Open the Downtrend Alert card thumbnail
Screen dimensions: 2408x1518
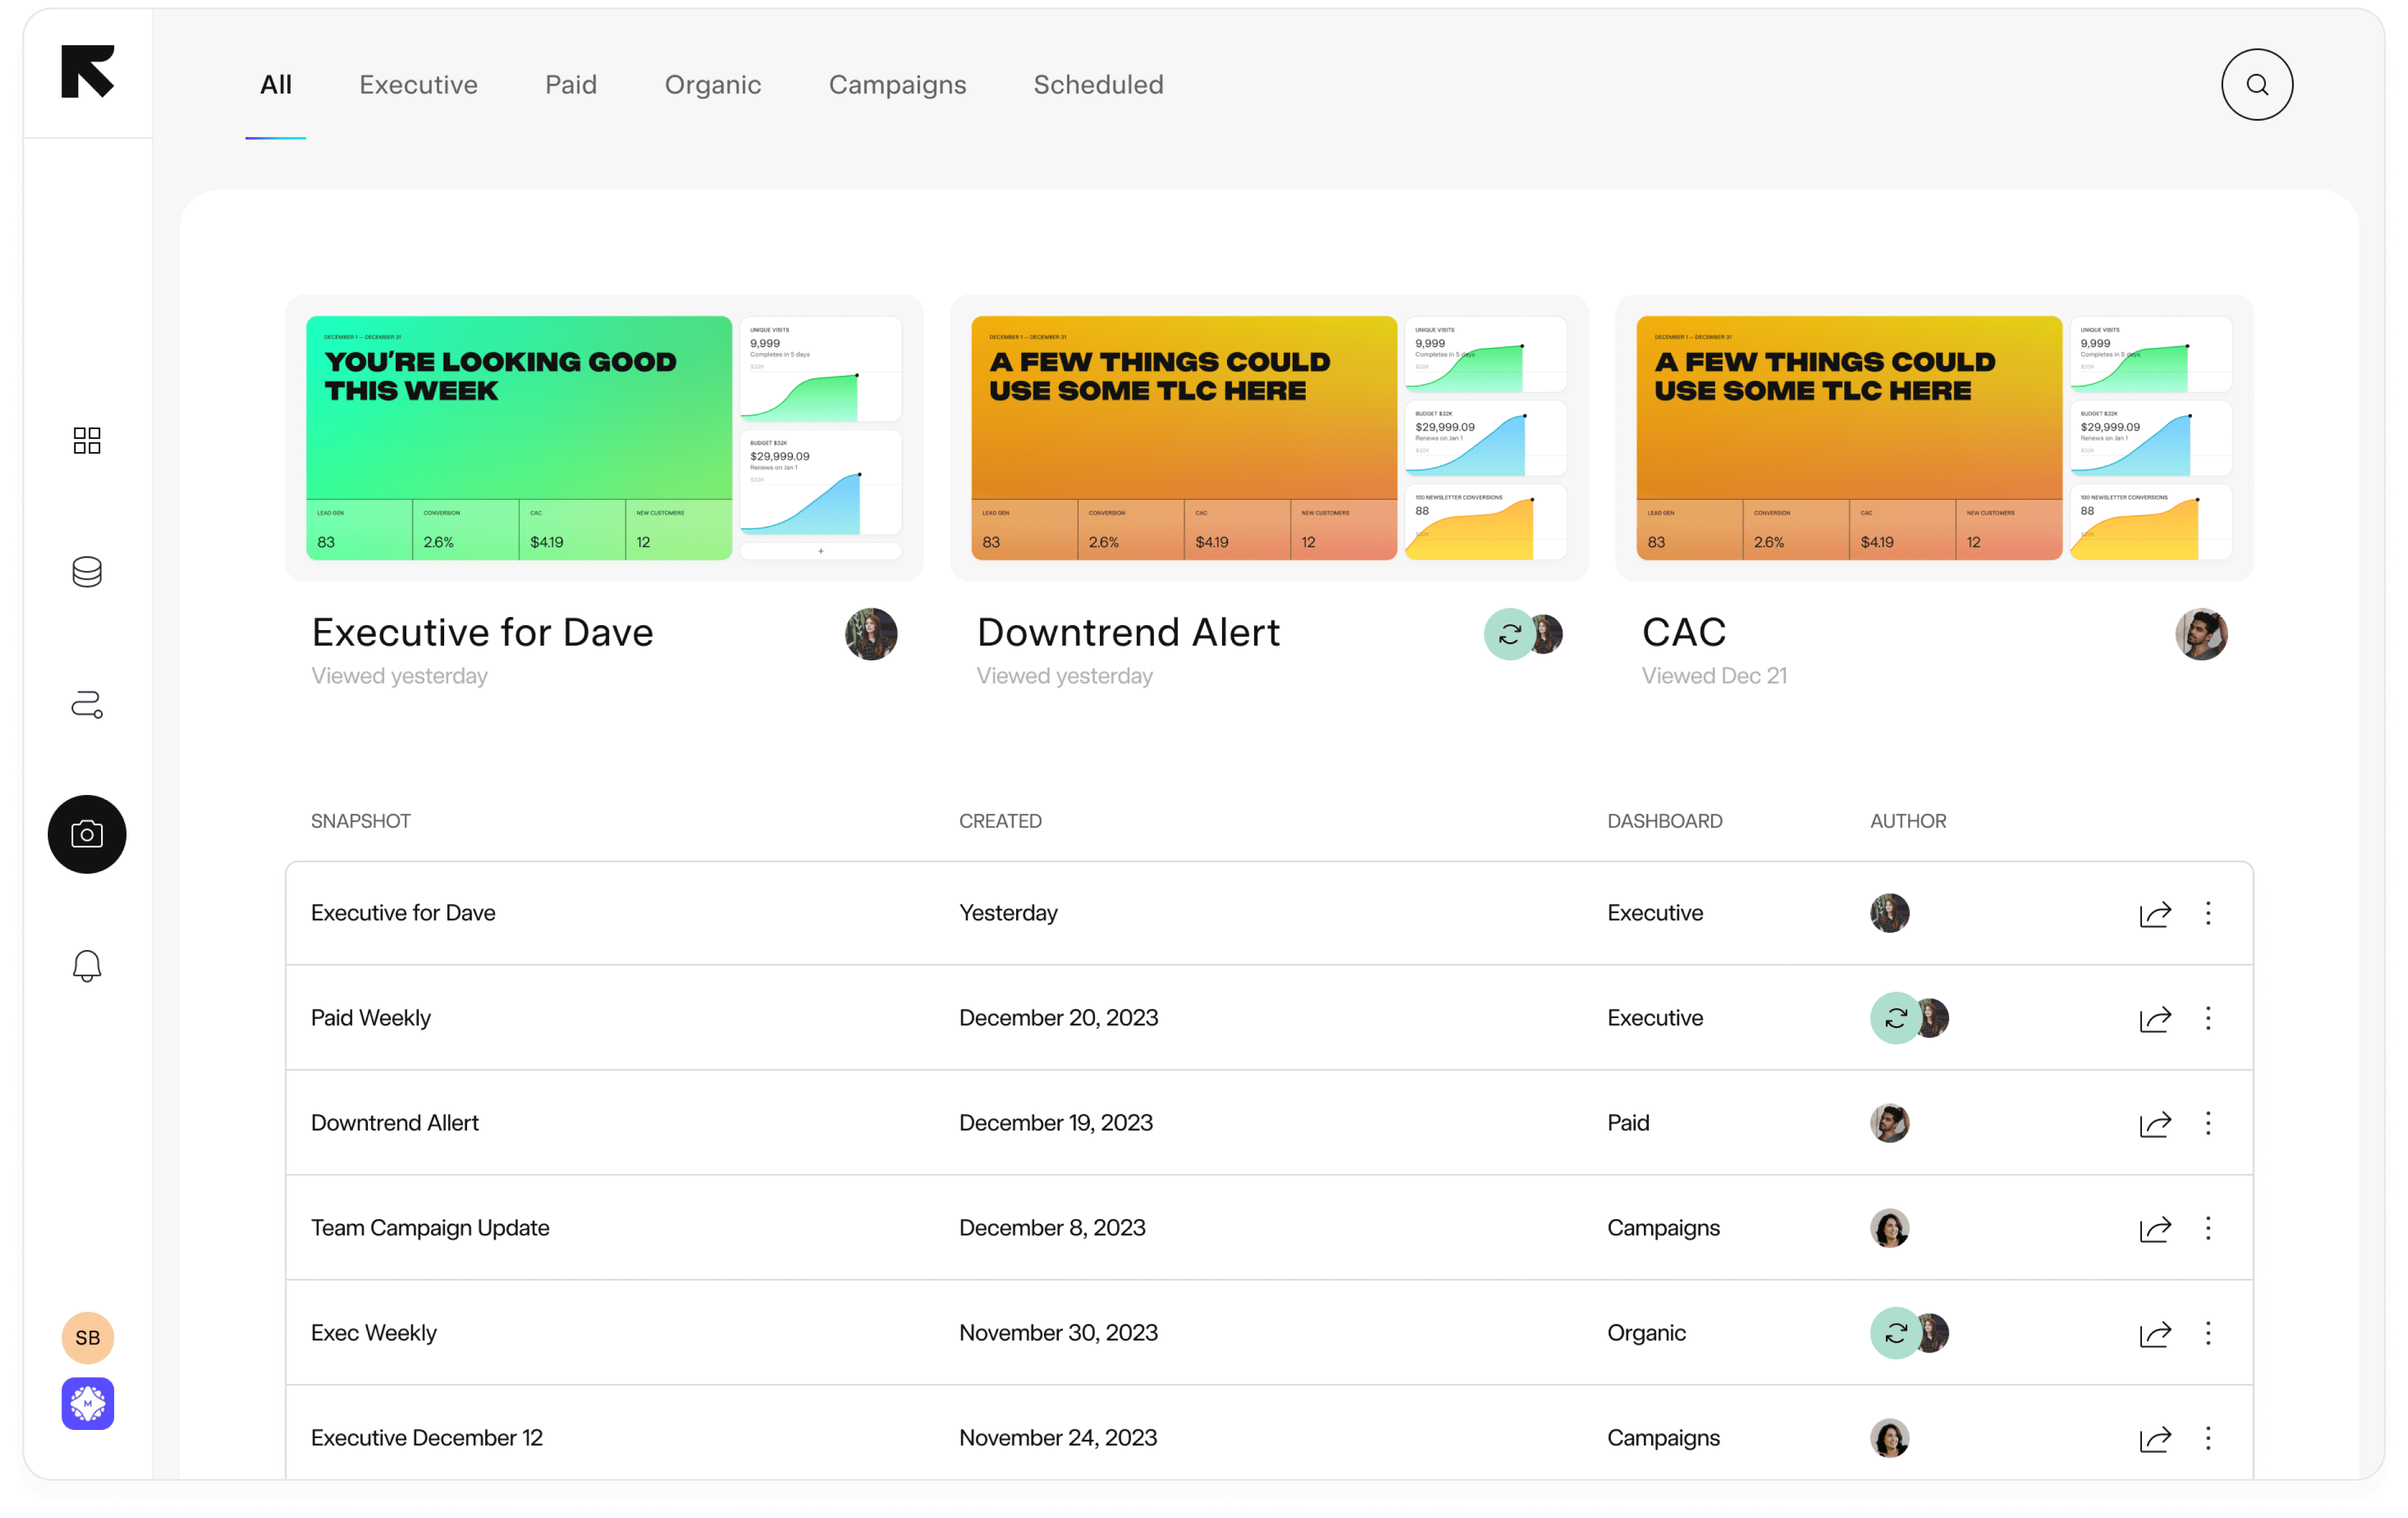pyautogui.click(x=1268, y=438)
